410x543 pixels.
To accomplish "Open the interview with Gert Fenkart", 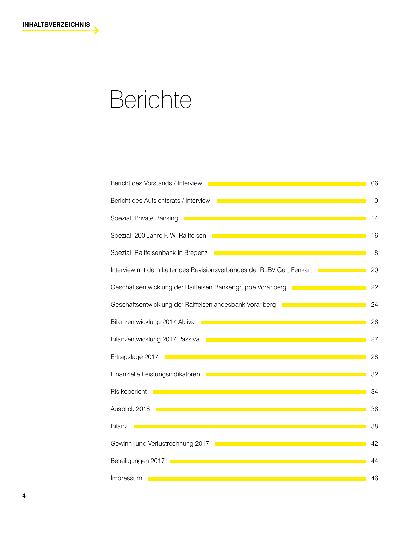I will pos(211,270).
